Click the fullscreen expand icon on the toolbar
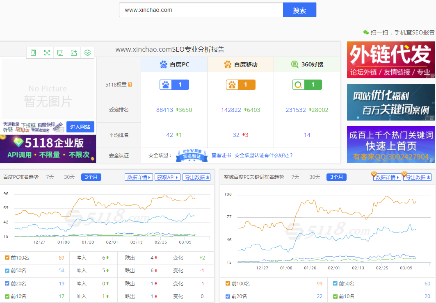The width and height of the screenshot is (436, 303). tap(46, 52)
